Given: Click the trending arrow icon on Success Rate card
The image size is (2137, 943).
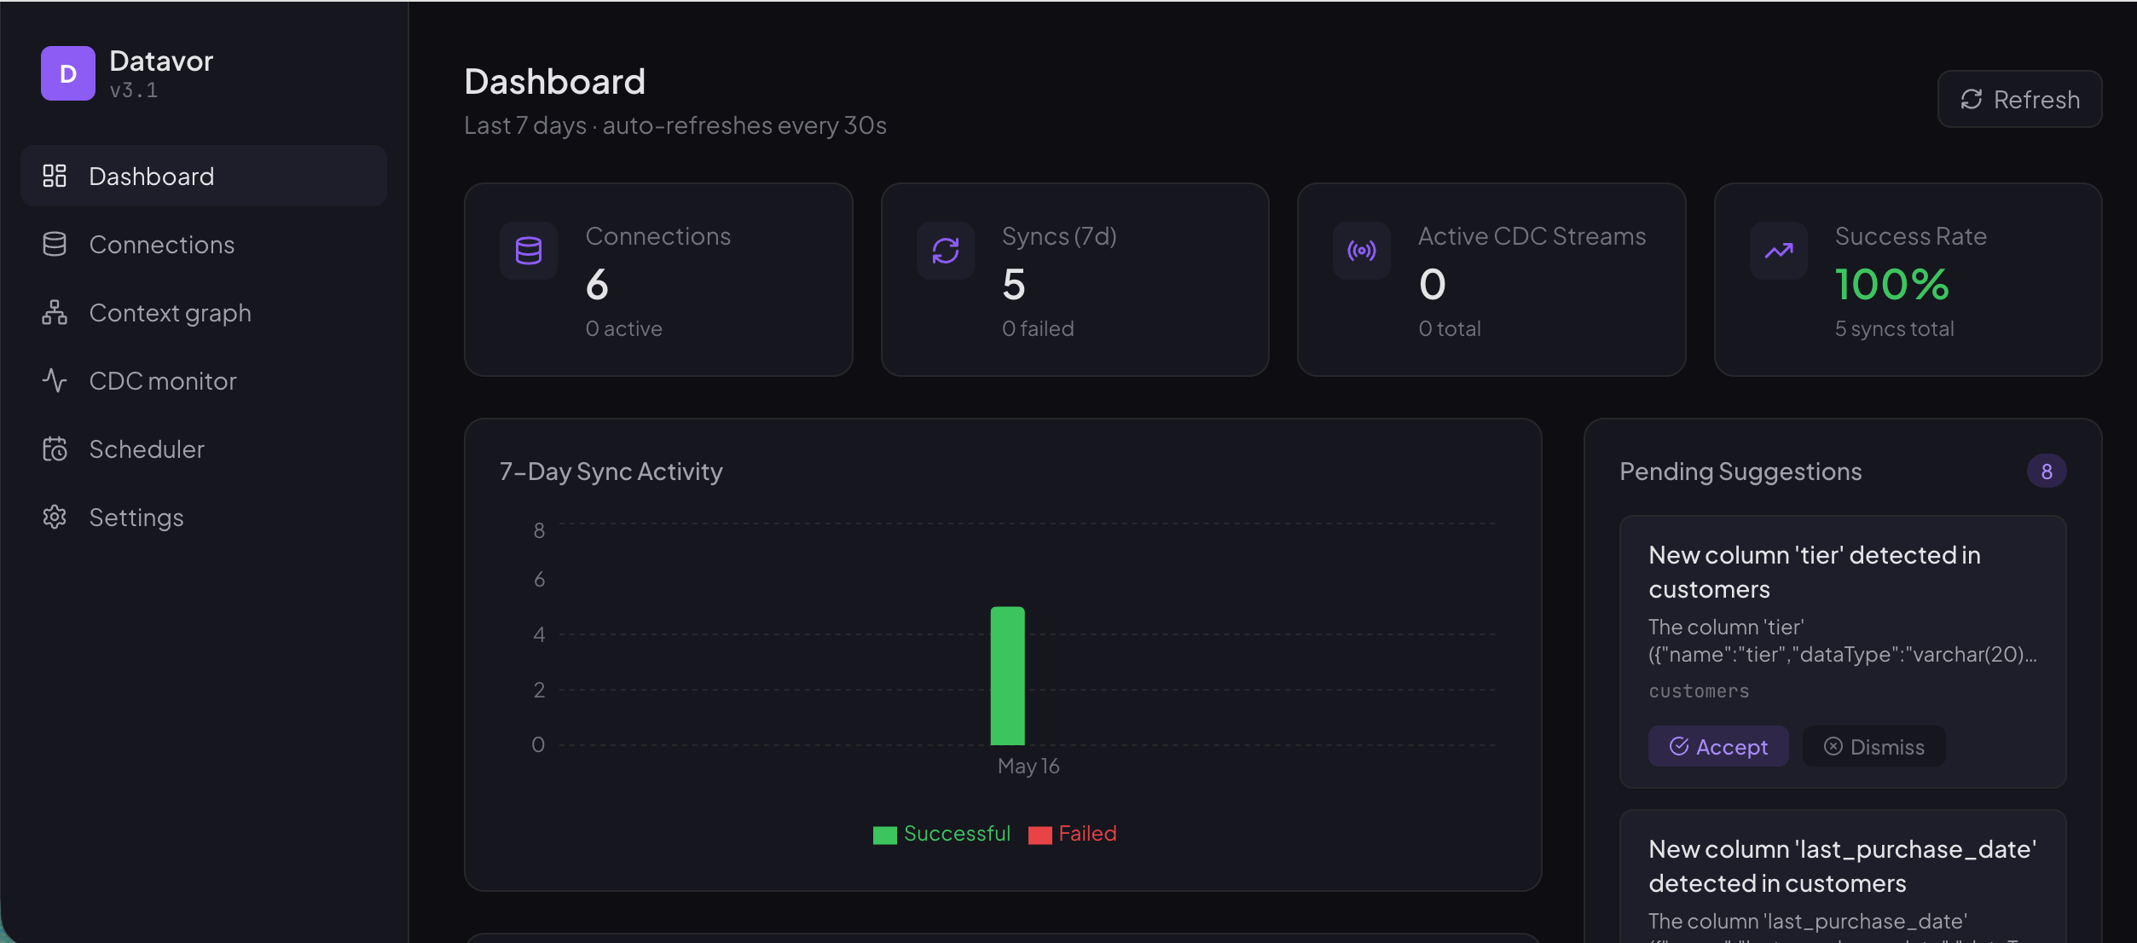Looking at the screenshot, I should pyautogui.click(x=1779, y=251).
